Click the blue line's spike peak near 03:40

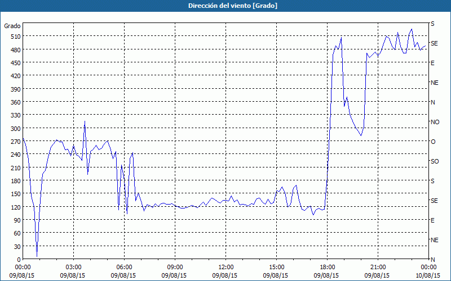[x=85, y=121]
